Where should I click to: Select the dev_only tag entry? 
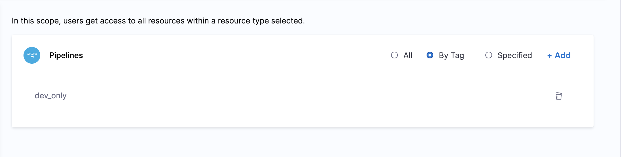51,96
